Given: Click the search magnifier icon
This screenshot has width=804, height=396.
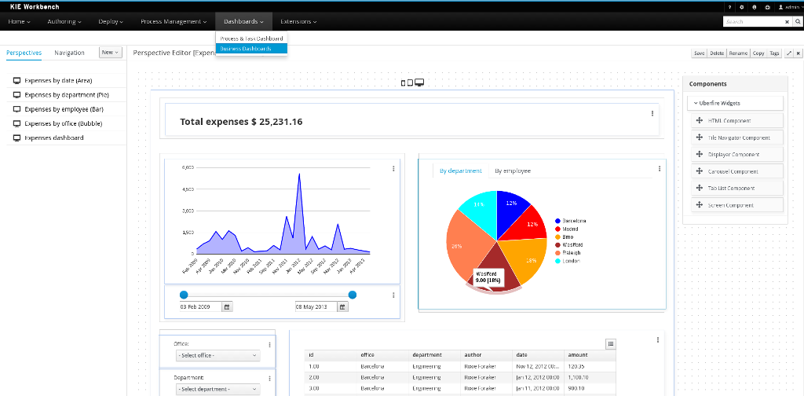Looking at the screenshot, I should (x=796, y=22).
